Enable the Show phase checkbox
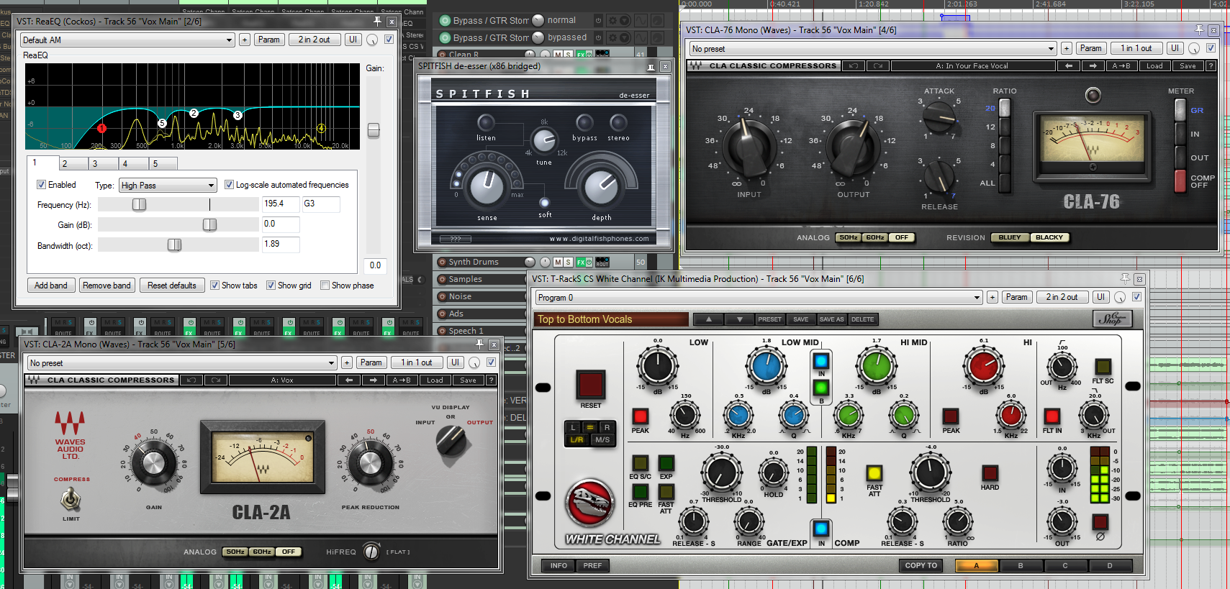1230x589 pixels. tap(325, 286)
